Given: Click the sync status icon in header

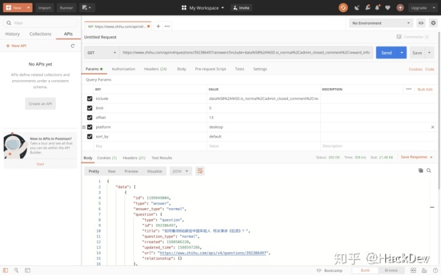Looking at the screenshot, I should tap(343, 7).
